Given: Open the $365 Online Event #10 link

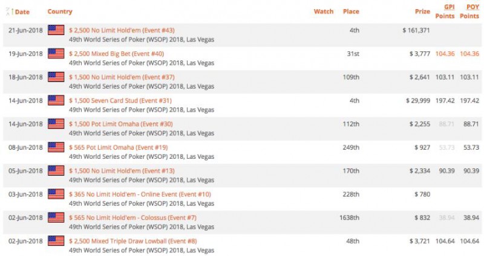Looking at the screenshot, I should 140,194.
